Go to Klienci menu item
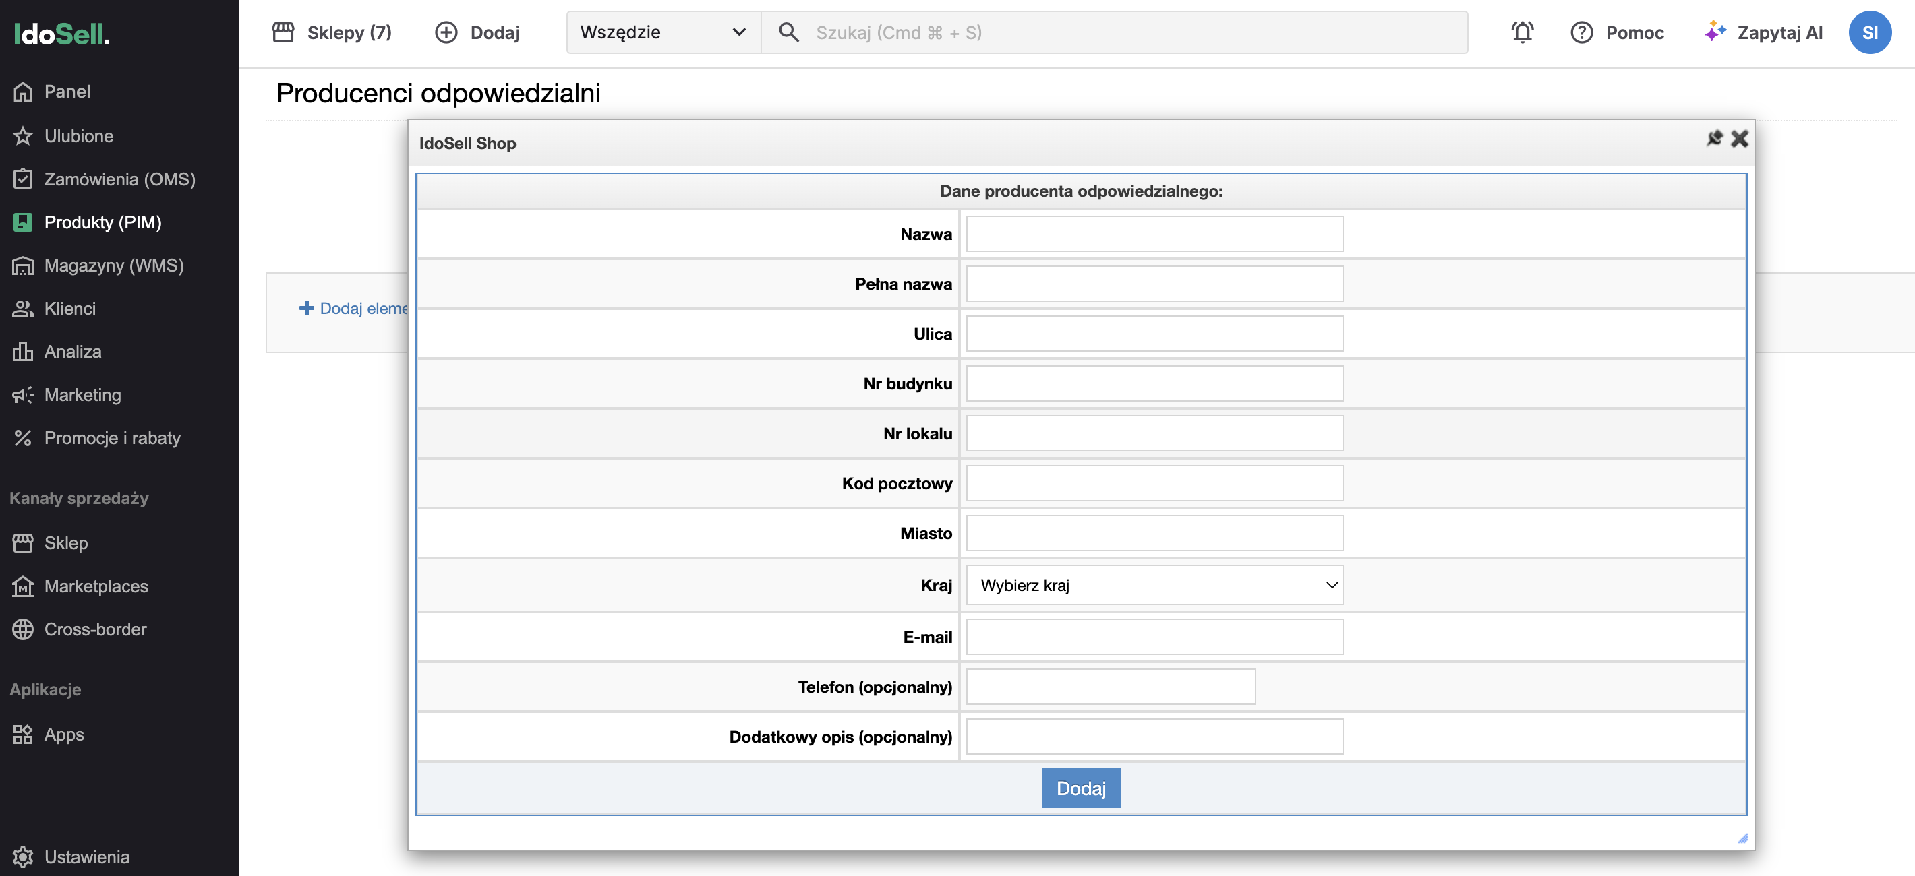The width and height of the screenshot is (1915, 876). (x=70, y=309)
